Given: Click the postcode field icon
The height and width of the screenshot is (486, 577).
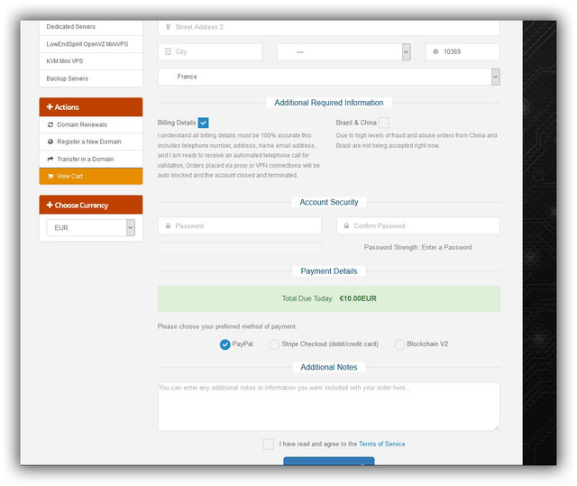Looking at the screenshot, I should pyautogui.click(x=435, y=51).
